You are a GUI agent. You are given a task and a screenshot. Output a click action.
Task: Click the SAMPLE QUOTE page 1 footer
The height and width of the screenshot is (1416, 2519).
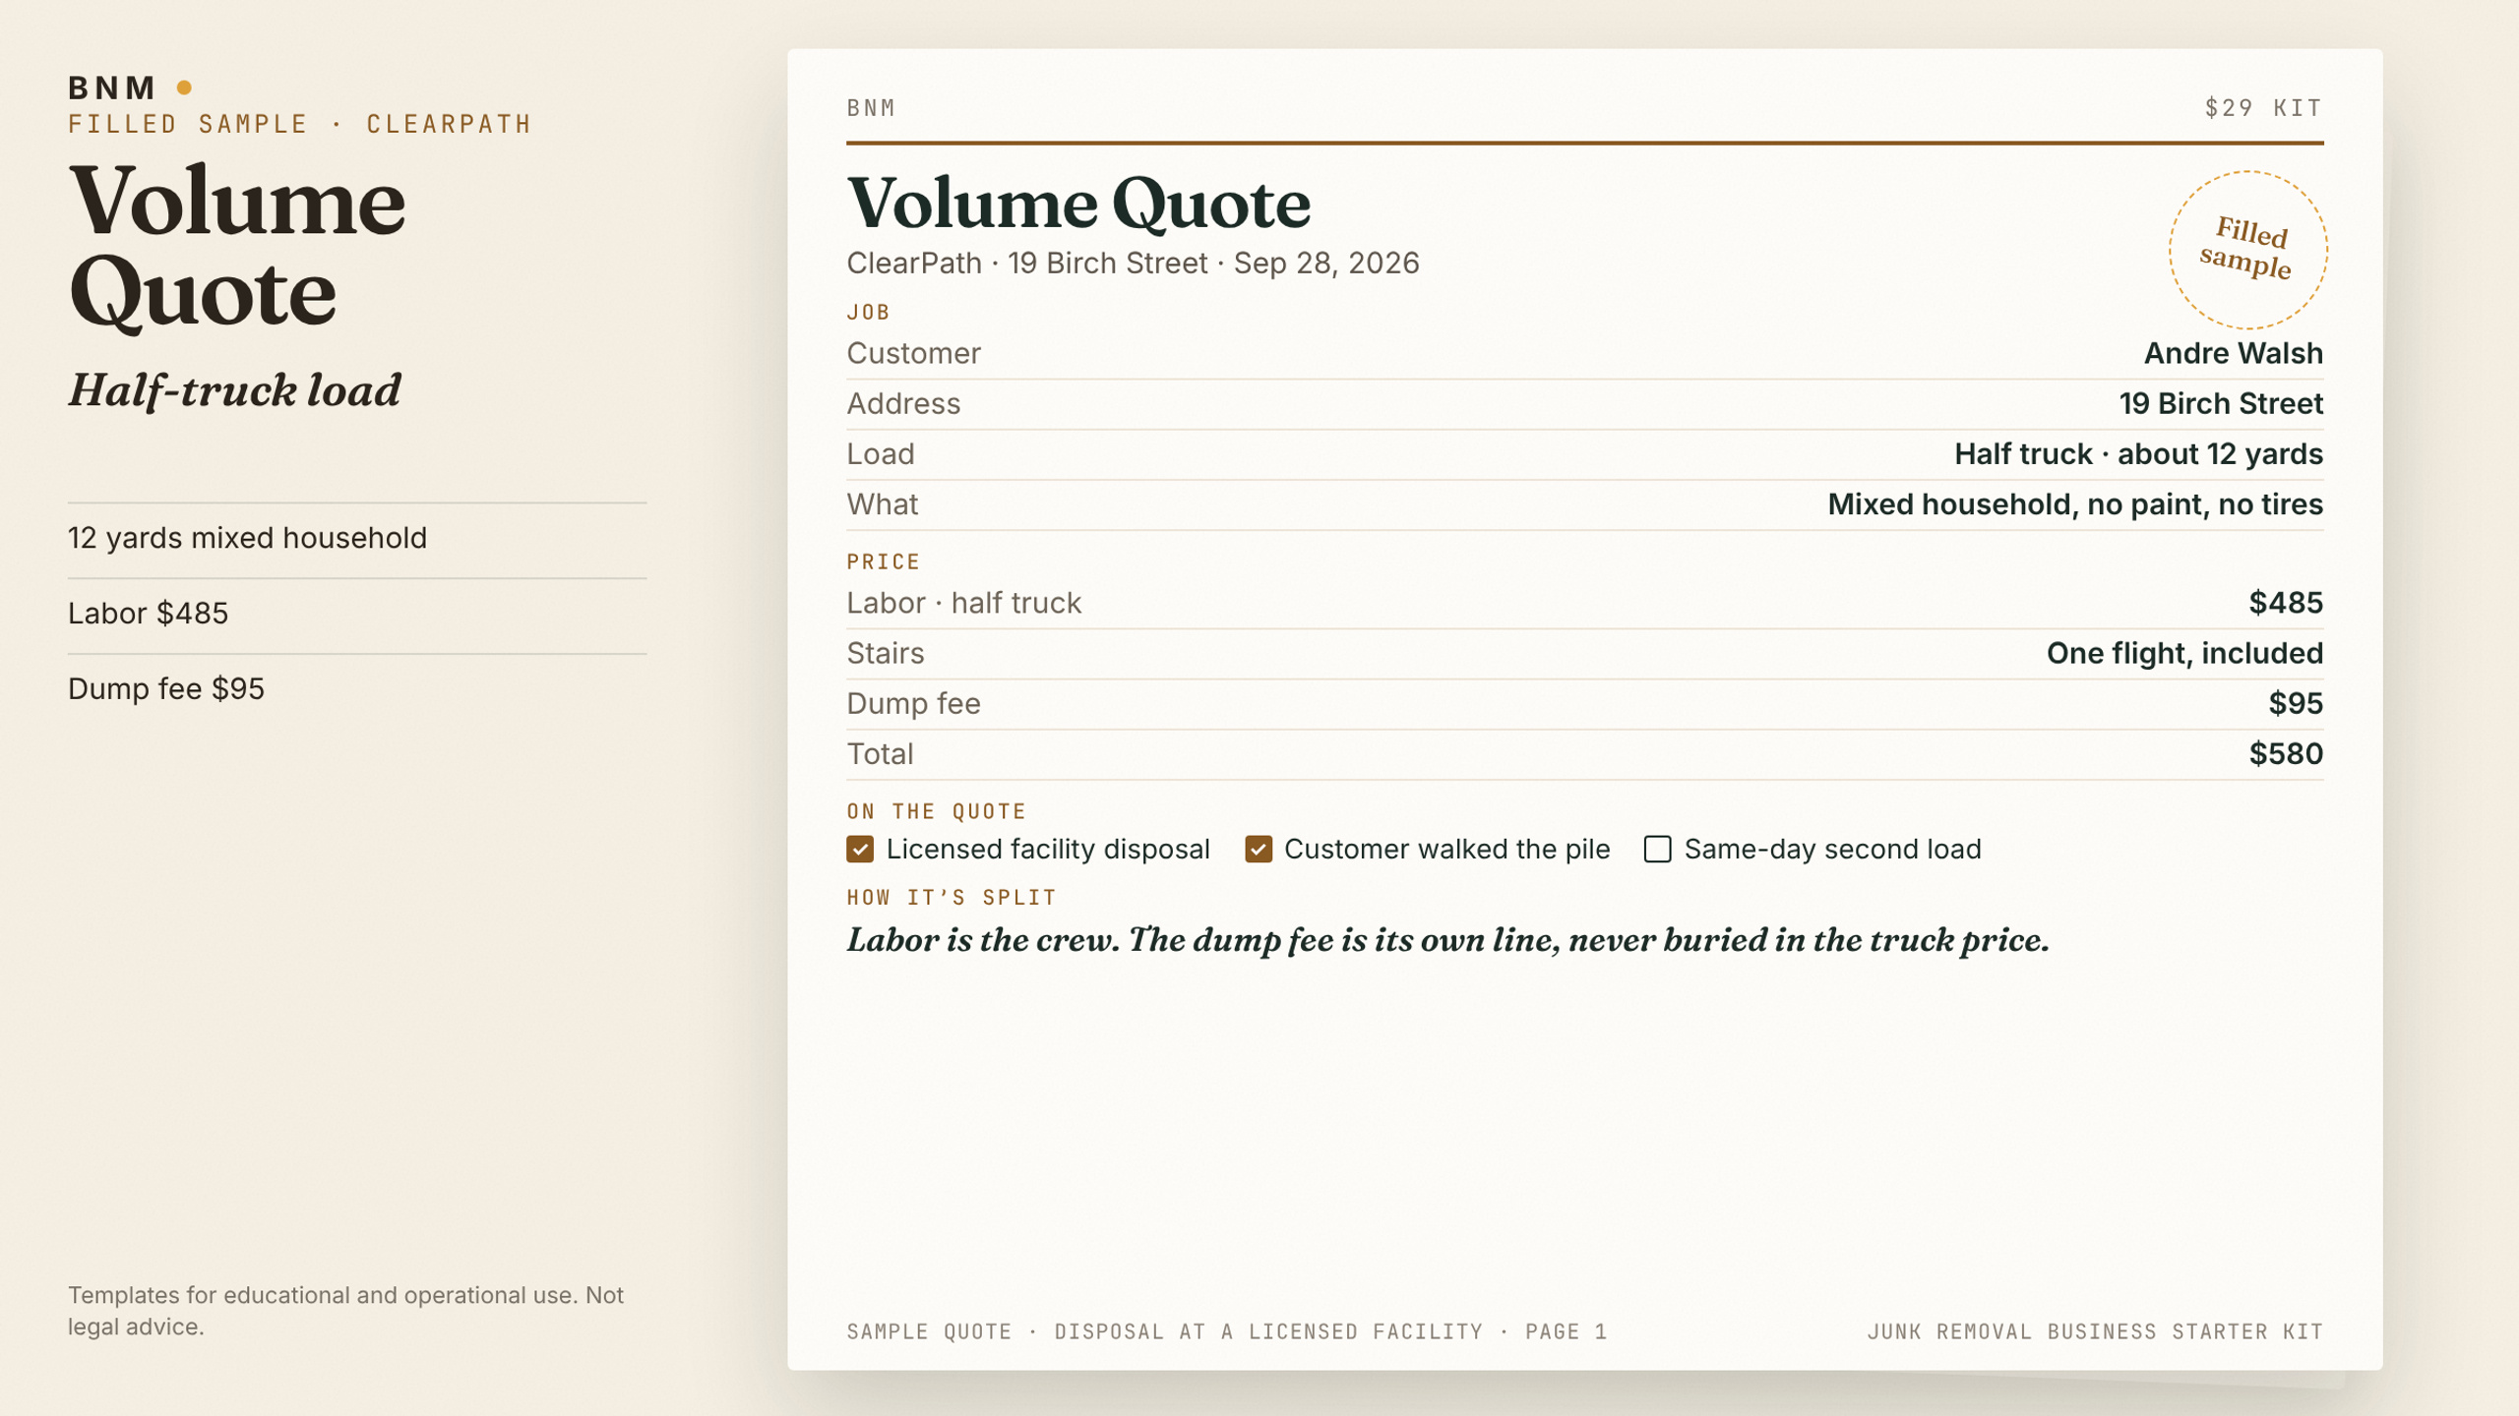click(1226, 1331)
